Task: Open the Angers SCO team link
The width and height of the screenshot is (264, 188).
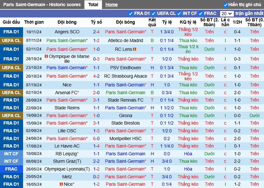Action: coord(67,32)
